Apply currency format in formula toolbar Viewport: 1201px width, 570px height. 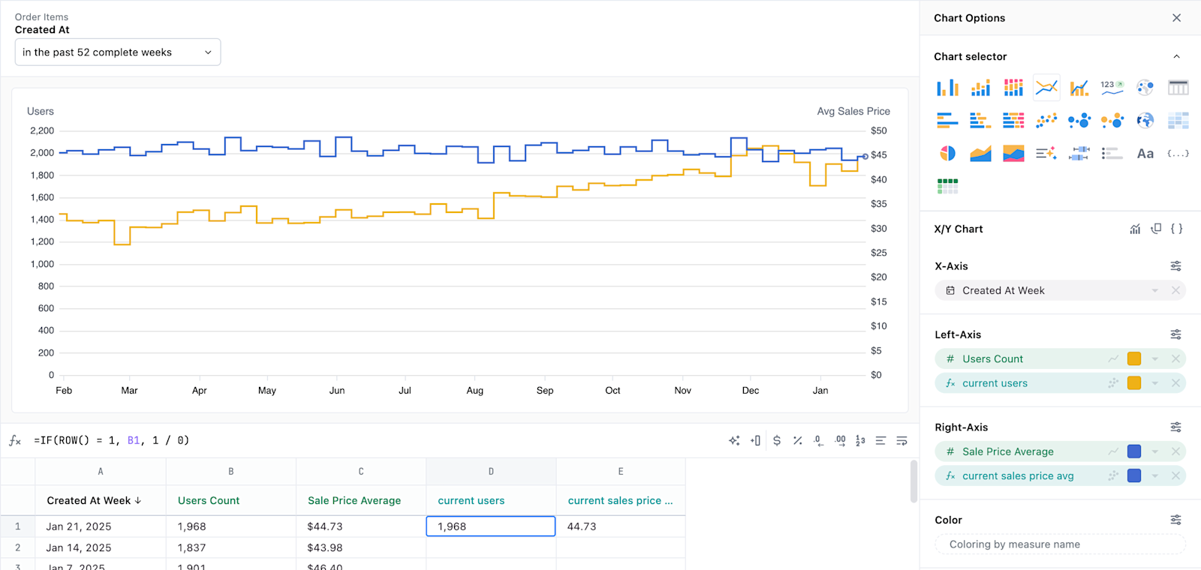click(x=777, y=441)
